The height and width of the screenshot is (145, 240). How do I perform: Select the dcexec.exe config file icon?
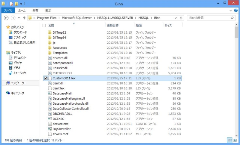coord(50,124)
